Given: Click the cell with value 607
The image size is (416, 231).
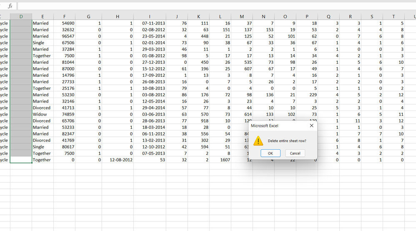Looking at the screenshot, I should 242,69.
